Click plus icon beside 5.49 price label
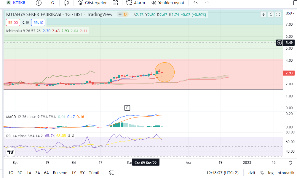 pyautogui.click(x=280, y=43)
